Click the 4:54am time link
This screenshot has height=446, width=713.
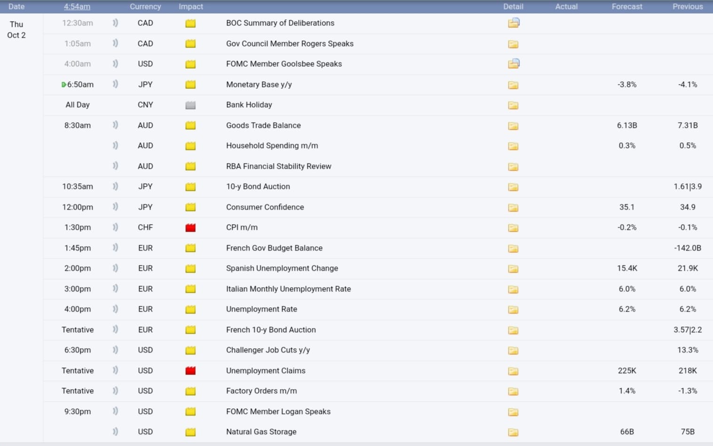click(77, 7)
